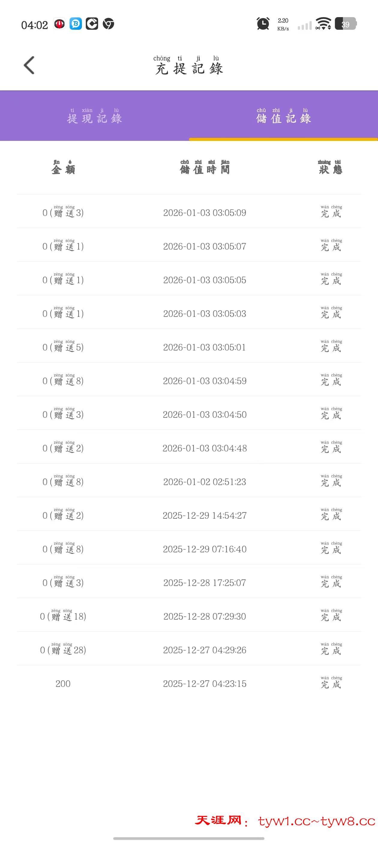This screenshot has height=841, width=378.
Task: Tap the record dated 2026-01-03 03:05:09
Action: (x=205, y=213)
